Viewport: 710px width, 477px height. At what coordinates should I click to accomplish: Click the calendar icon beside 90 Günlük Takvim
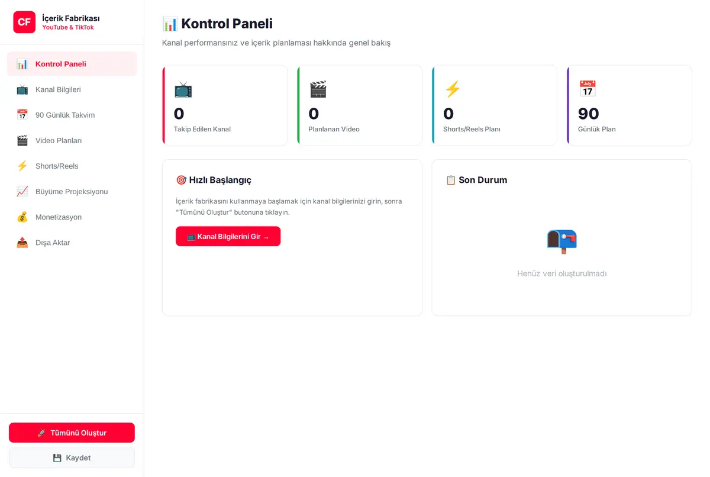coord(22,115)
